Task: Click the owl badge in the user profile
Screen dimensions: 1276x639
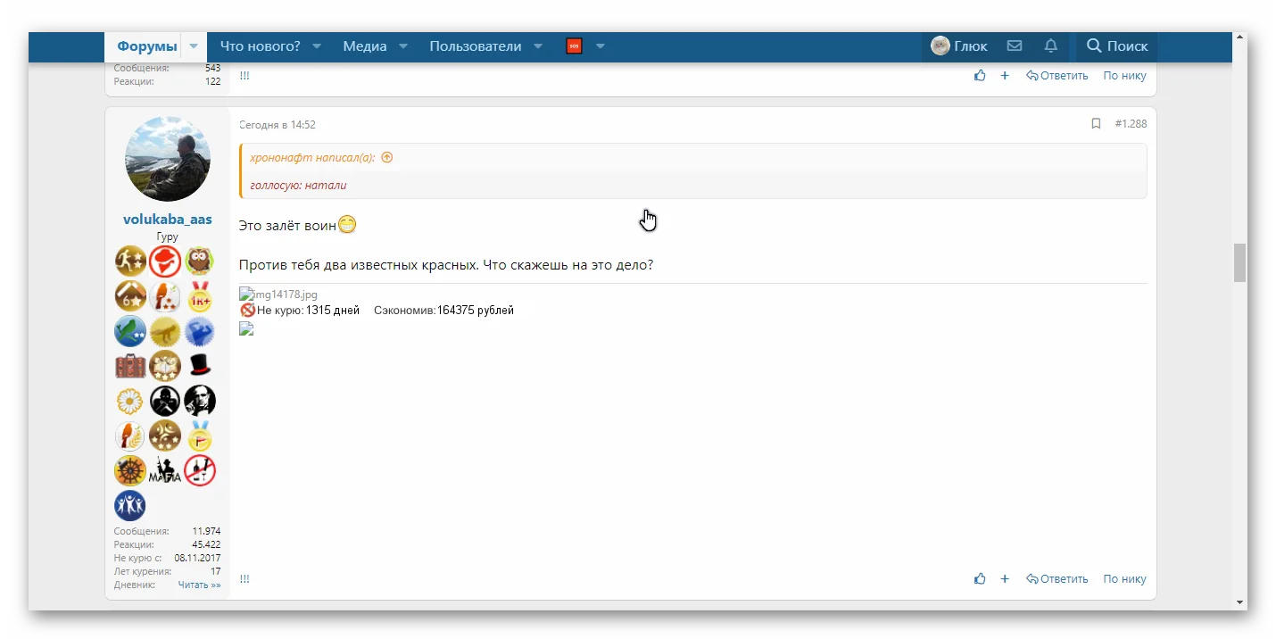Action: pos(200,261)
